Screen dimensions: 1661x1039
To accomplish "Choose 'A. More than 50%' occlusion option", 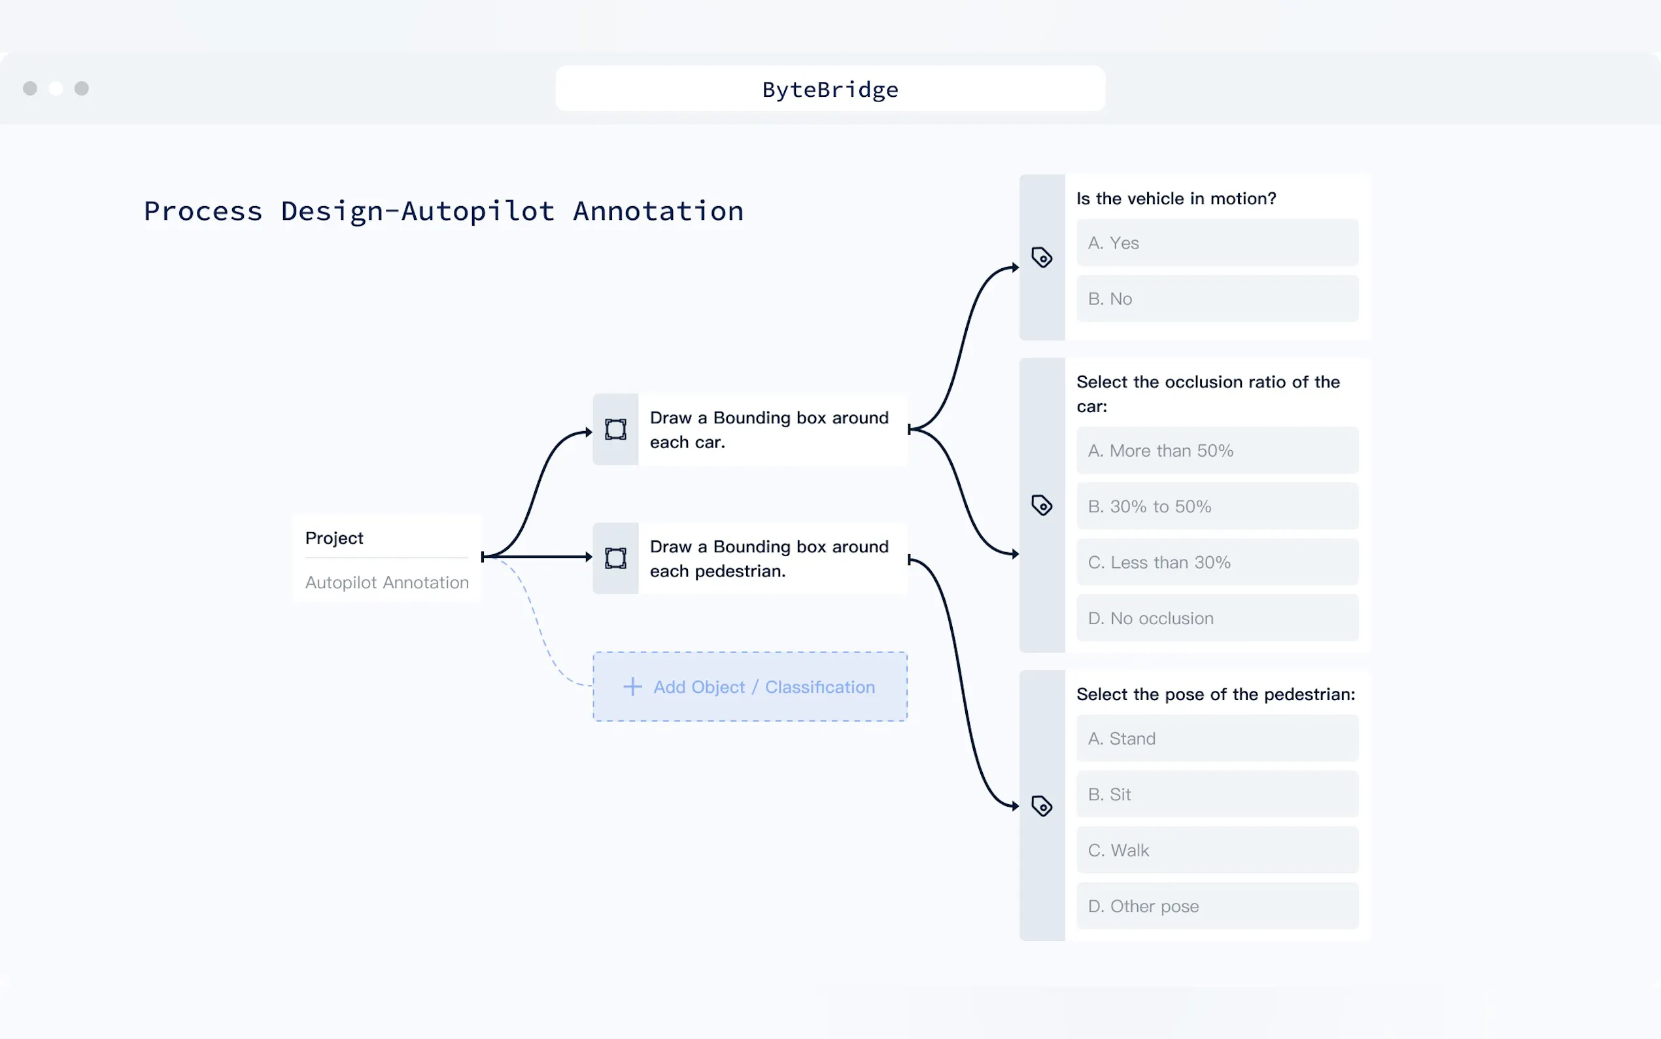I will click(1217, 451).
